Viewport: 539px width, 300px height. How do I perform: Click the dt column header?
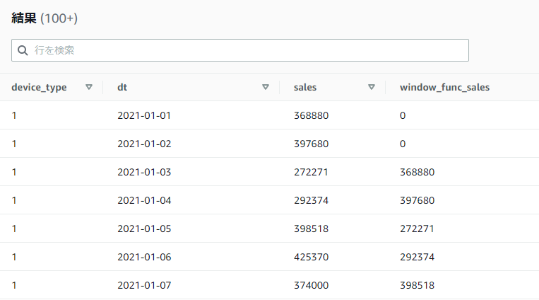pos(122,88)
